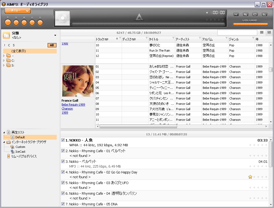Open リムーバブルデバイス removable device icon
This screenshot has width=274, height=208.
tap(9, 156)
